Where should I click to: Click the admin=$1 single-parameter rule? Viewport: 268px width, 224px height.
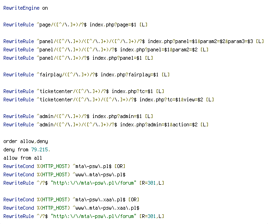[x=78, y=116]
